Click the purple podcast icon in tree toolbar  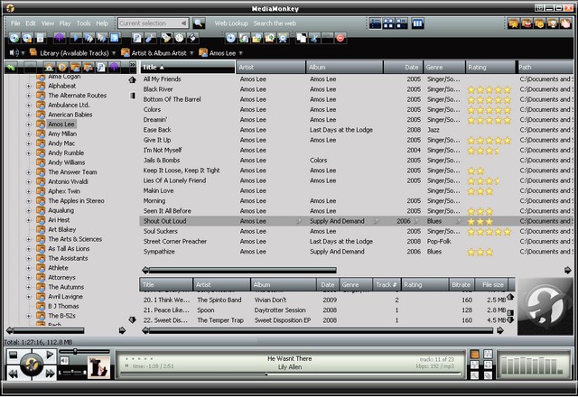click(x=114, y=67)
